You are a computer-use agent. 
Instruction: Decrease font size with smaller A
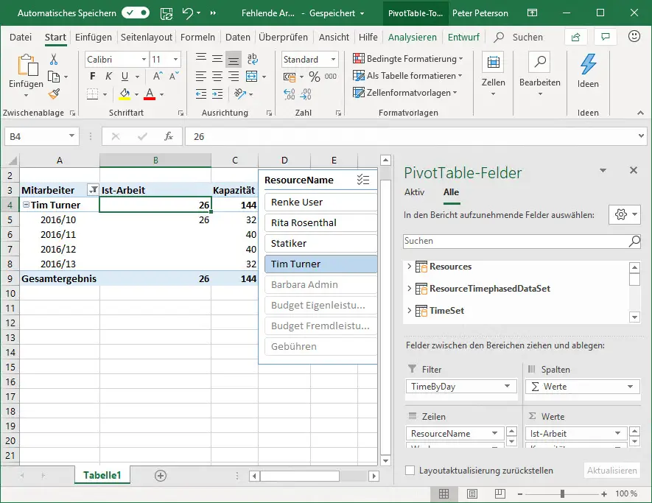tap(174, 76)
